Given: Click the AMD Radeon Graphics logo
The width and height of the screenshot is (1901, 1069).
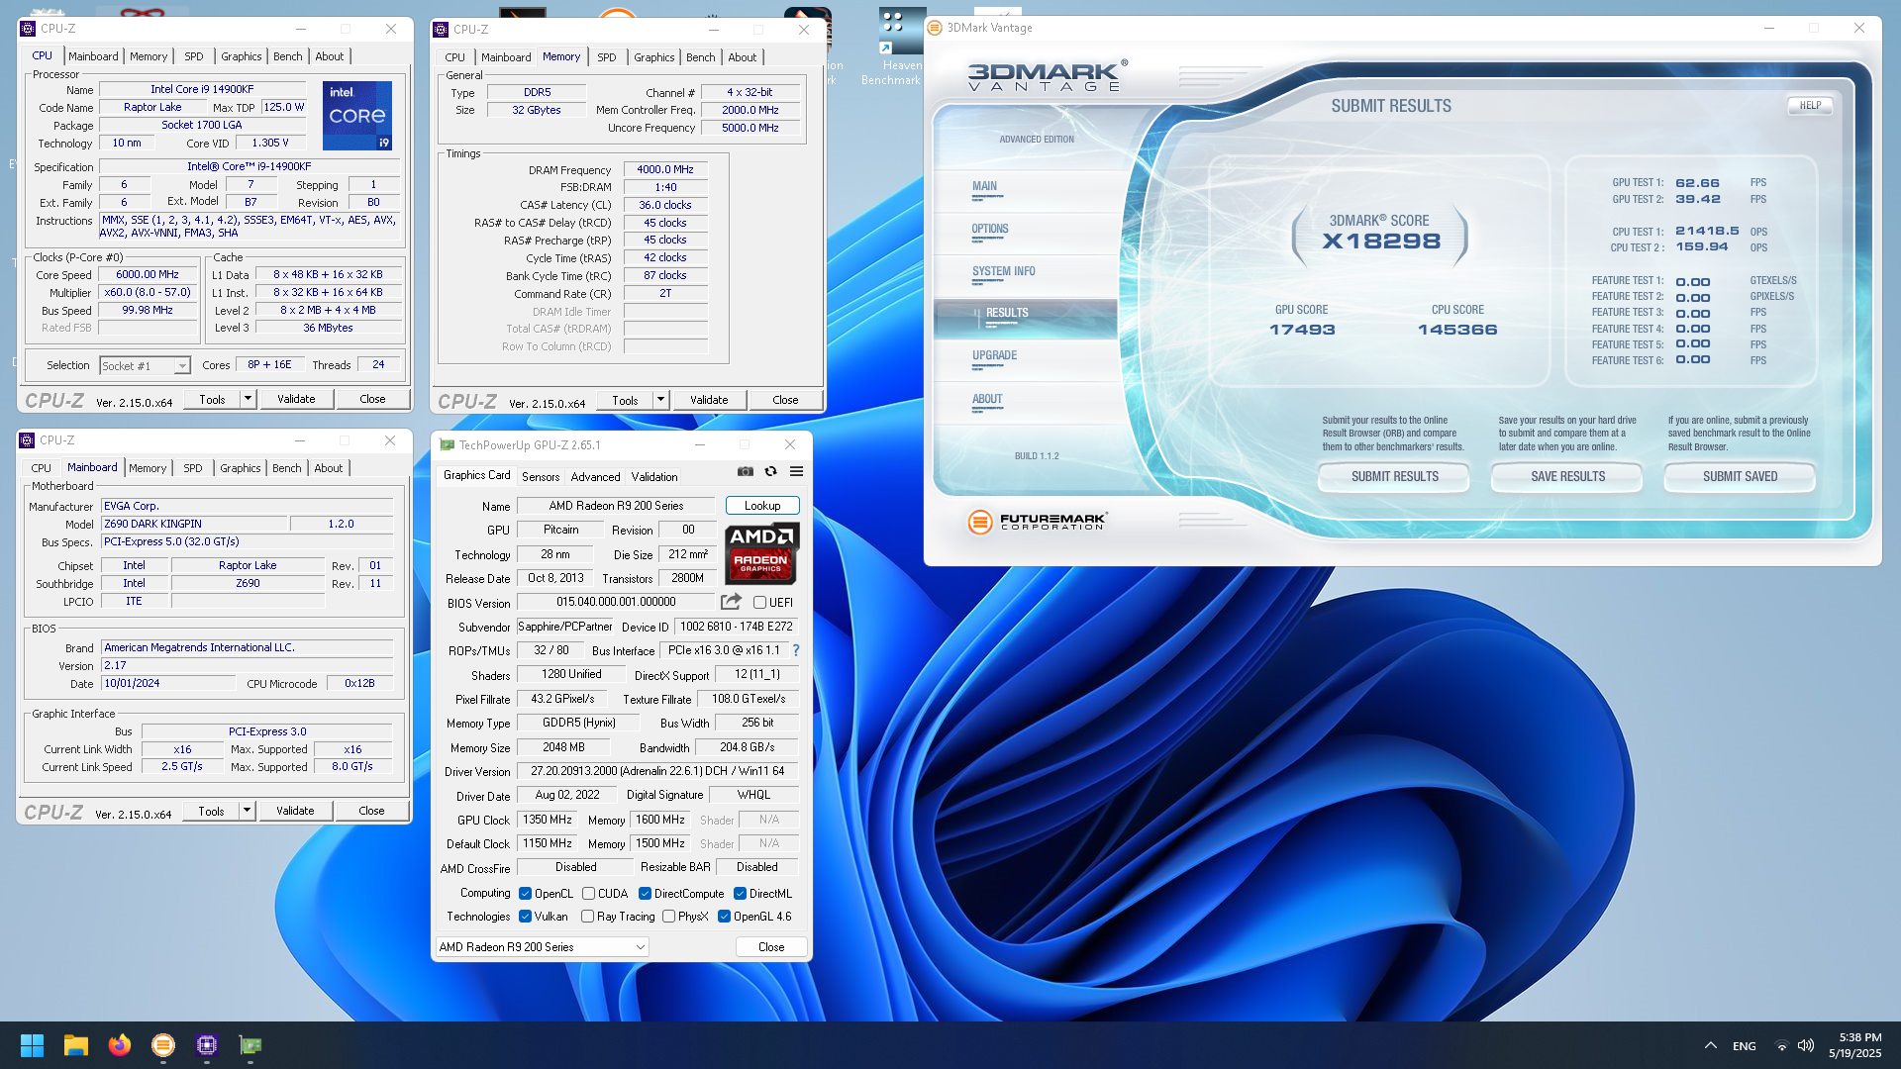Looking at the screenshot, I should (x=761, y=553).
